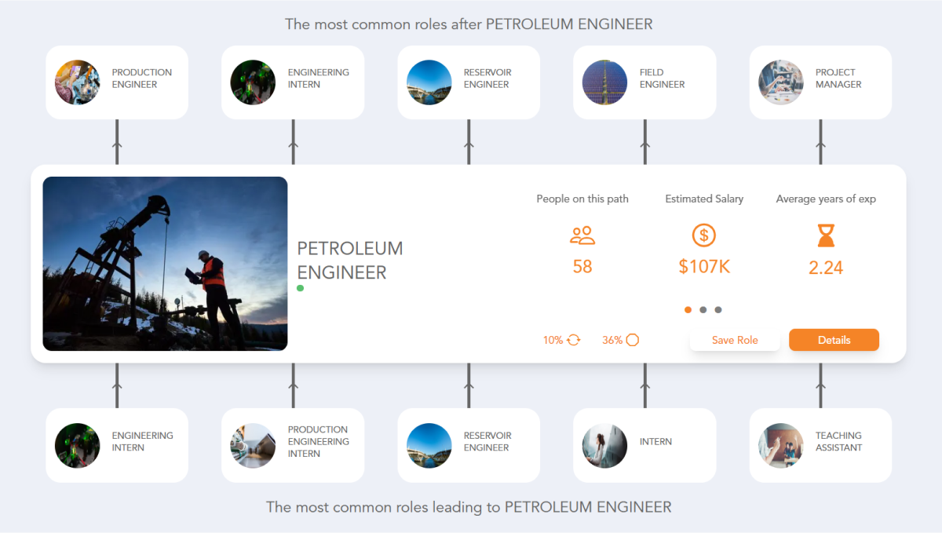Select the first orange carousel dot

(688, 309)
